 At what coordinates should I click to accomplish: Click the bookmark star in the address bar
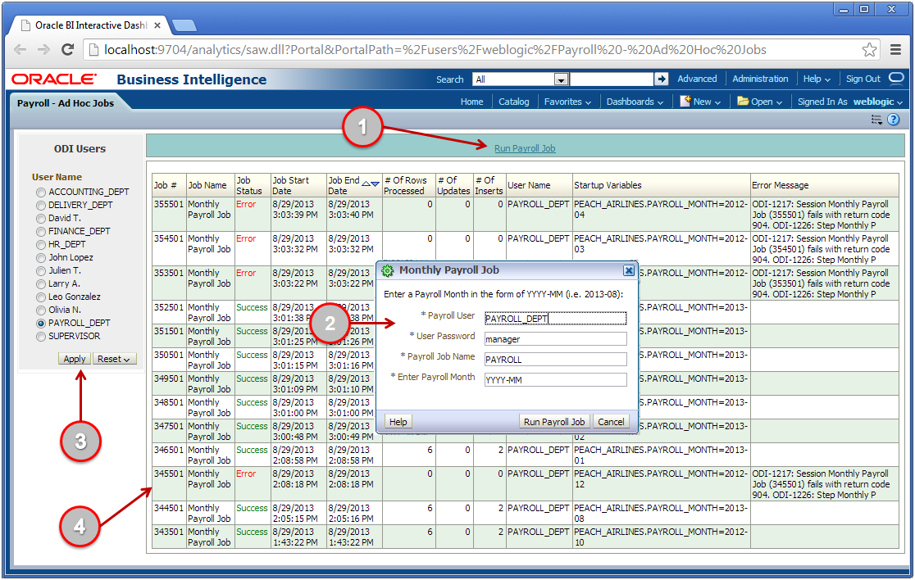click(869, 49)
